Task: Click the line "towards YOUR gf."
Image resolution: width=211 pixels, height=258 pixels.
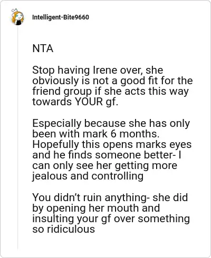Action: [75, 102]
